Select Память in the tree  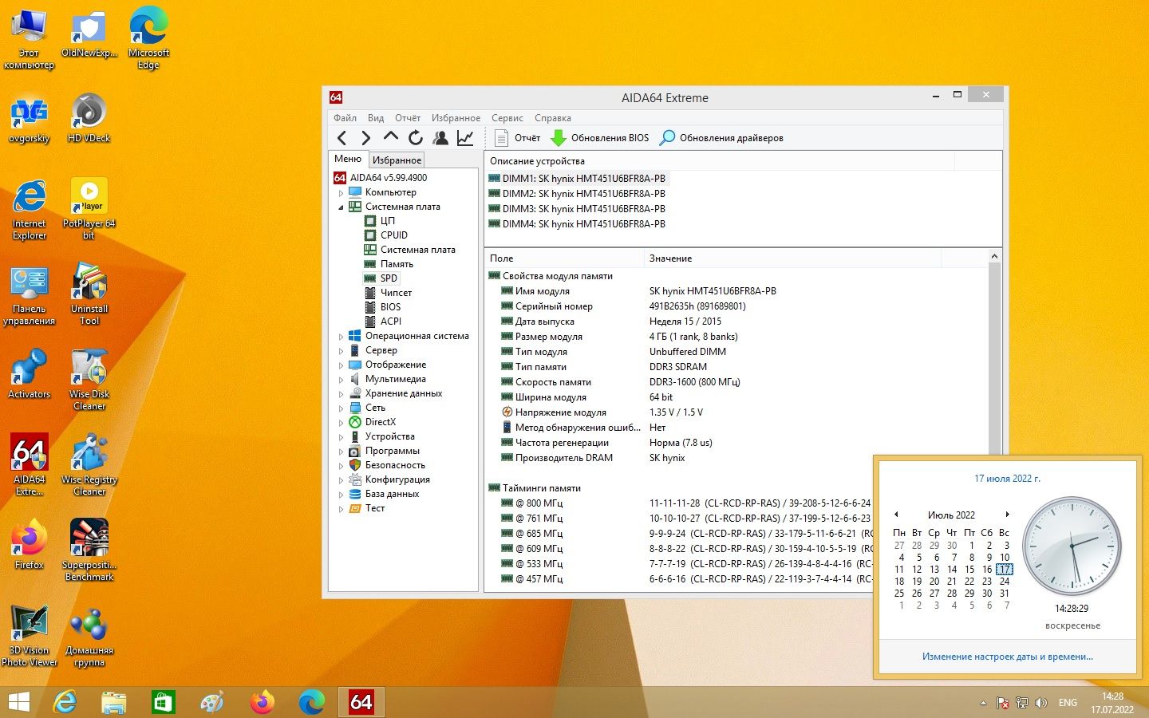coord(389,264)
